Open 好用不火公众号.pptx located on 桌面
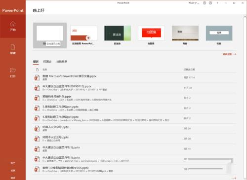This screenshot has height=180, width=247. (135, 128)
